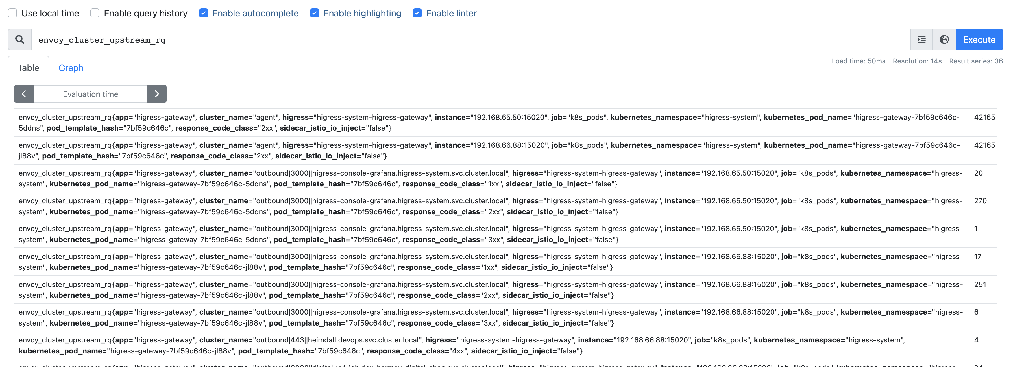Click the first result value 42165
The image size is (1011, 367).
tap(985, 117)
